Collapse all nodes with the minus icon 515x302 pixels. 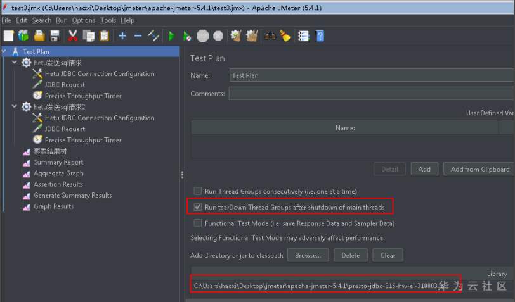click(x=138, y=35)
